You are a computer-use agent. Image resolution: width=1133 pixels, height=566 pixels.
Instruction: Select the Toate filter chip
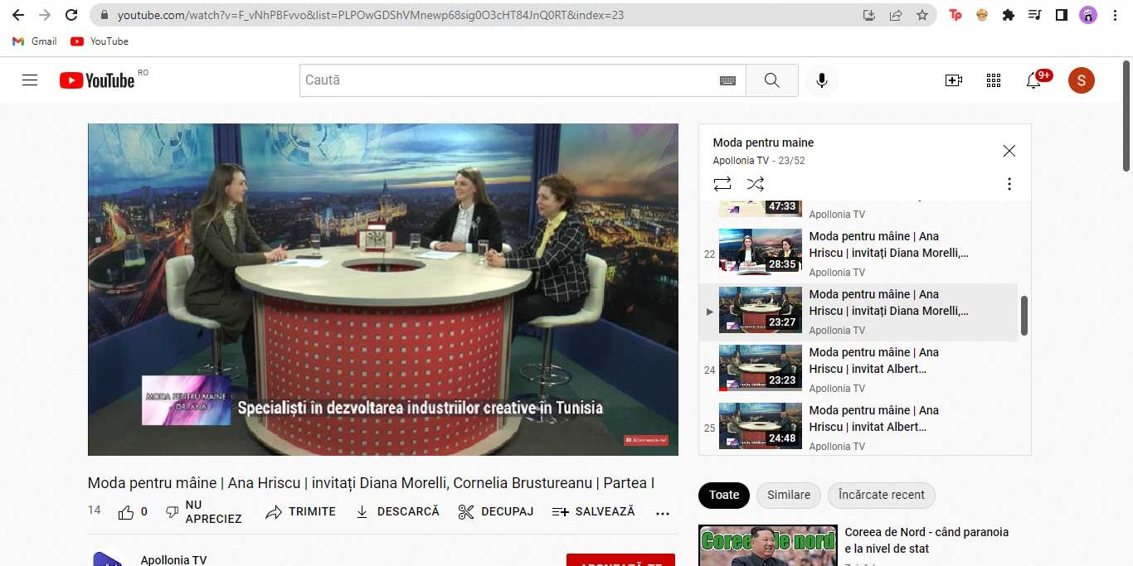pos(724,495)
